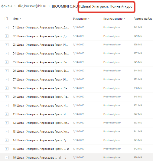Screen dimensions: 153x161
Task: Click the video icon of file 10
Action: 7,105
